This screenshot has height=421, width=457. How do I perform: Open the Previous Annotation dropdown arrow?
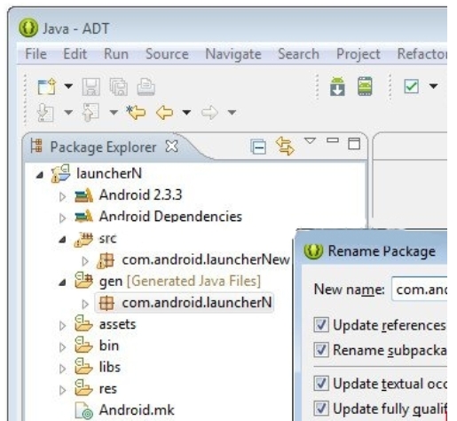114,113
